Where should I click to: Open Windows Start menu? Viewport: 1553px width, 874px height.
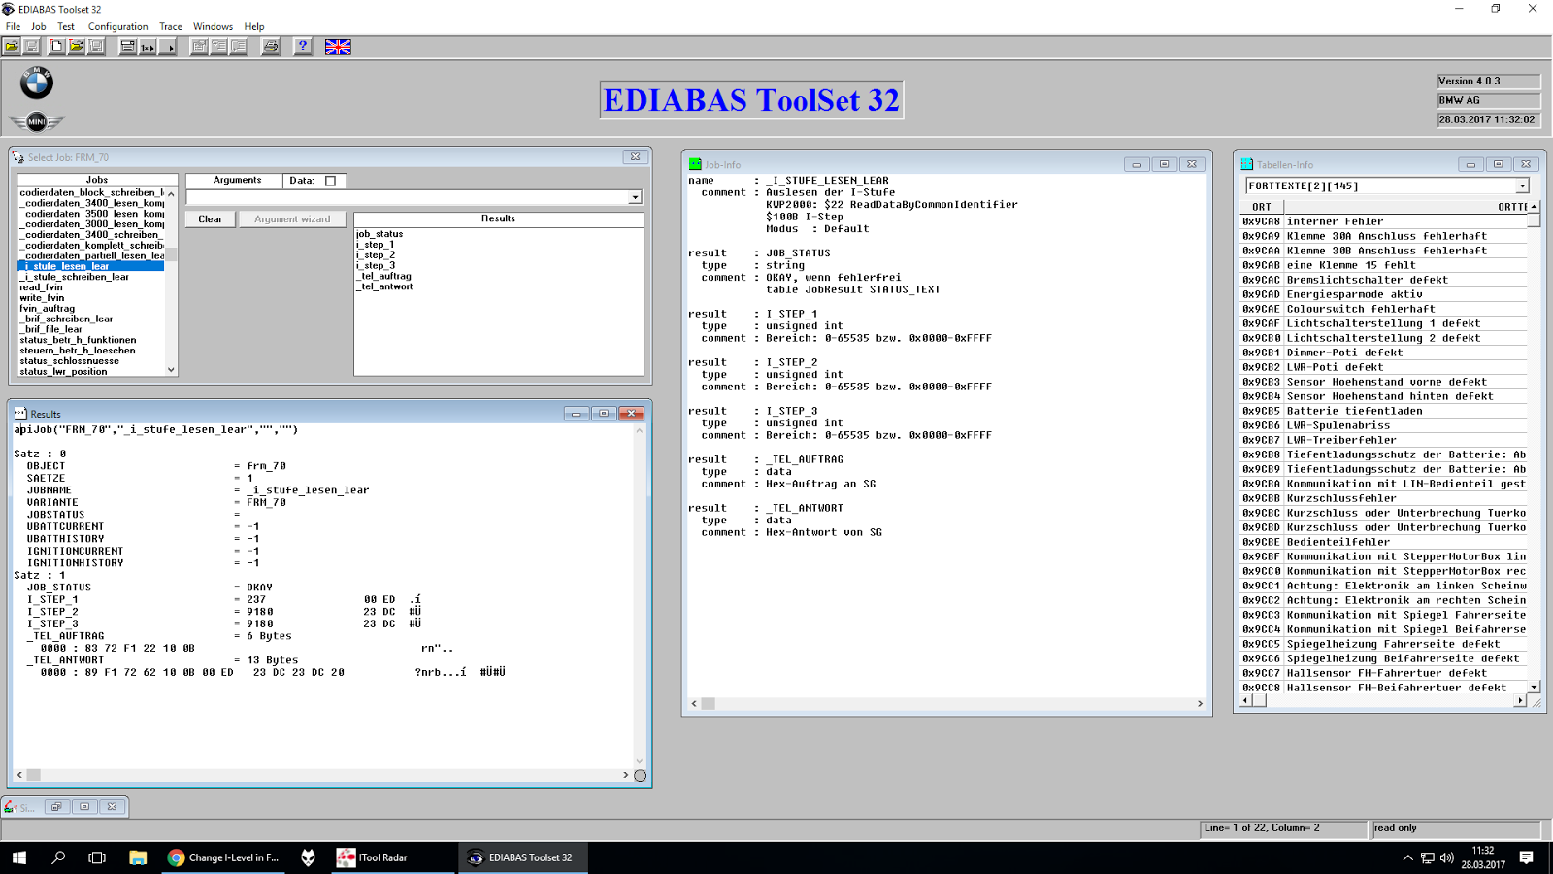(19, 857)
